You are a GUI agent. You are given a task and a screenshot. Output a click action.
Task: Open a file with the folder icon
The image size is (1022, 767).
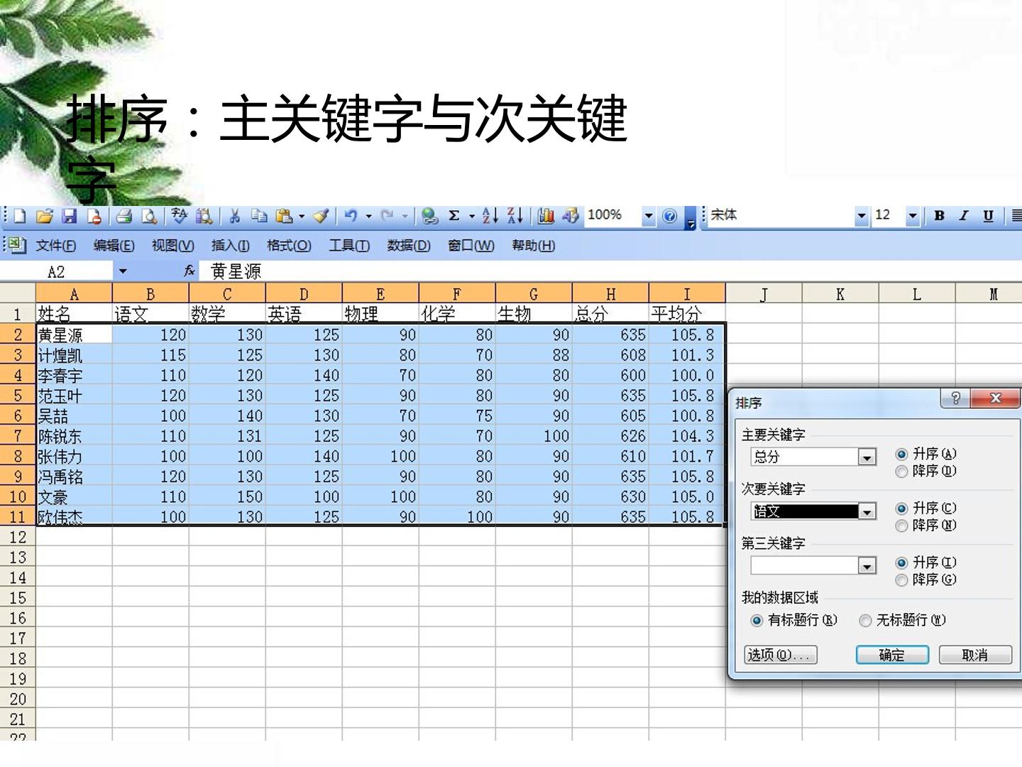pos(45,216)
